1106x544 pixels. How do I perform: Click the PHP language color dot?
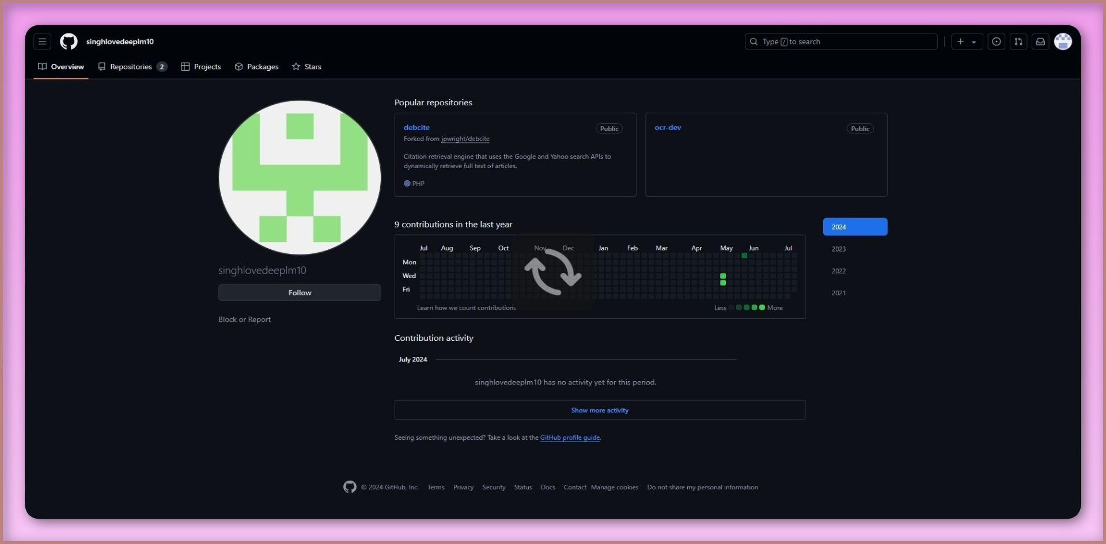[x=407, y=184]
